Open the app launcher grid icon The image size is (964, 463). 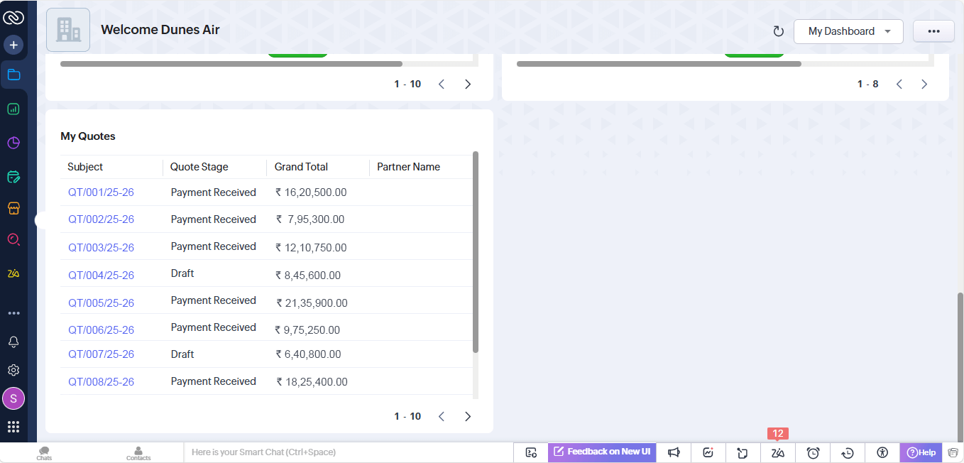coord(13,427)
